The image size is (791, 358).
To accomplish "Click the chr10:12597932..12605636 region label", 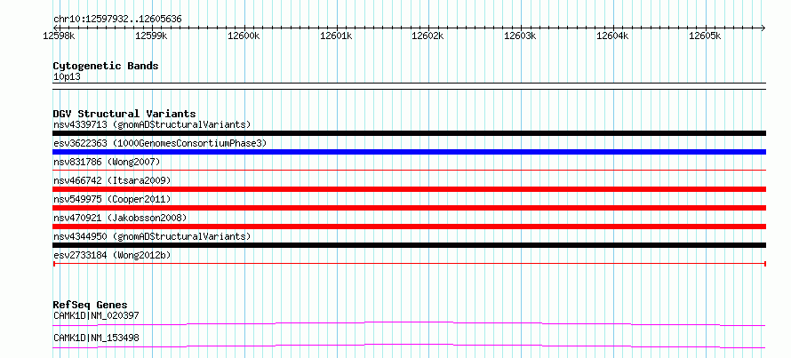I will pyautogui.click(x=117, y=19).
